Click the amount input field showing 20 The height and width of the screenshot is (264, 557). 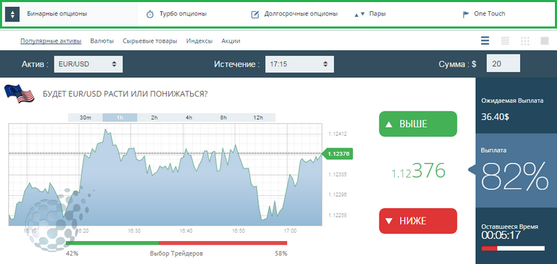pos(503,63)
